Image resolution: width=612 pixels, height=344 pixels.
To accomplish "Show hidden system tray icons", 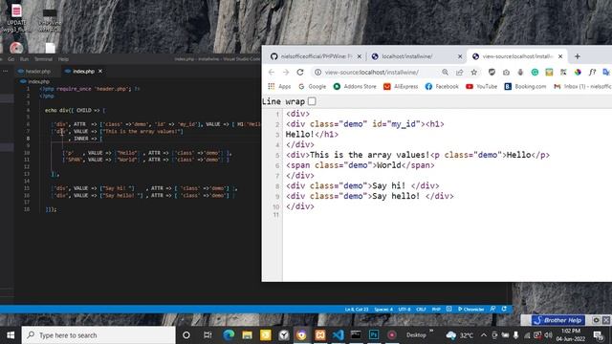I will click(x=483, y=335).
